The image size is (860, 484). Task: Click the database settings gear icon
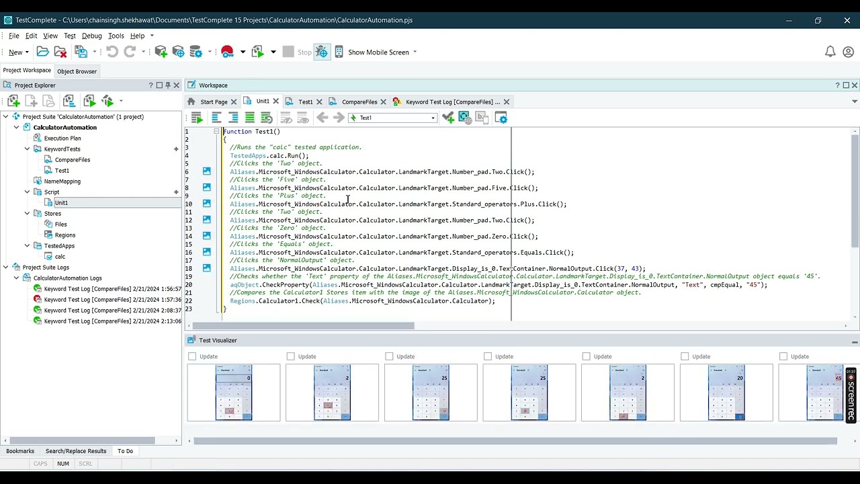pos(196,52)
